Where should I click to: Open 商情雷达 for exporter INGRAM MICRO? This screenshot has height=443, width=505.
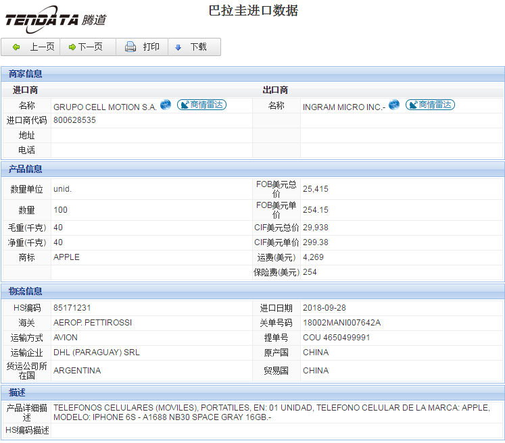430,105
